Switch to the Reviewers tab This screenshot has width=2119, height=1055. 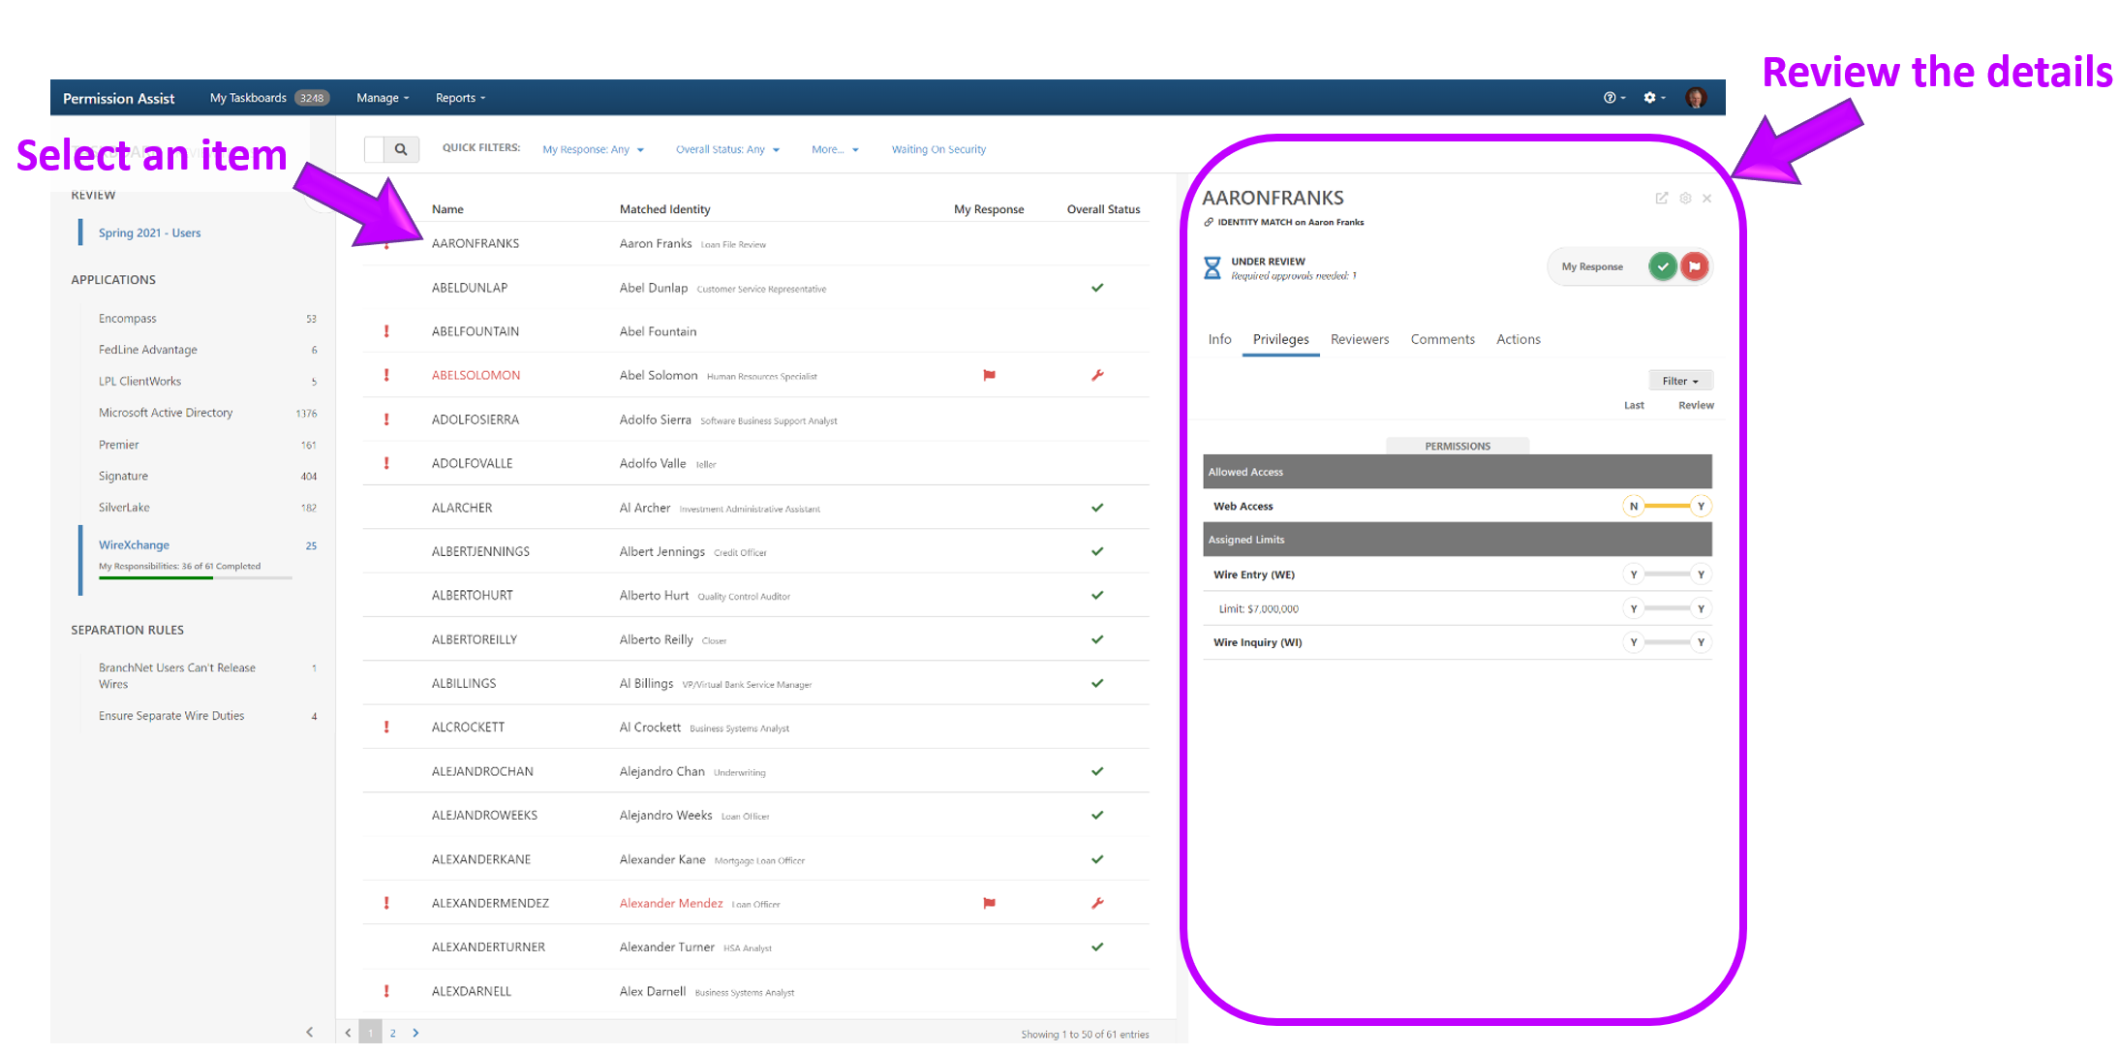[x=1359, y=339]
